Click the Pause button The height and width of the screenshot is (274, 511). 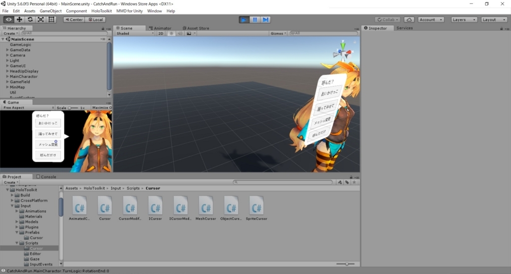[255, 19]
